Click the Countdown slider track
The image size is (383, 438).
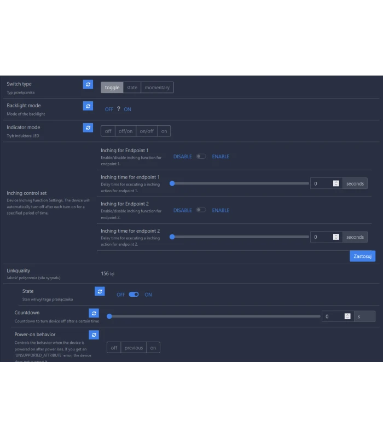click(x=214, y=316)
